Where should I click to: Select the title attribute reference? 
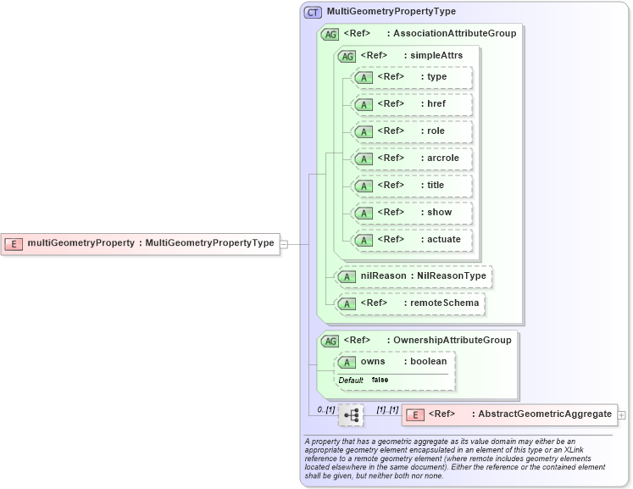click(x=411, y=185)
